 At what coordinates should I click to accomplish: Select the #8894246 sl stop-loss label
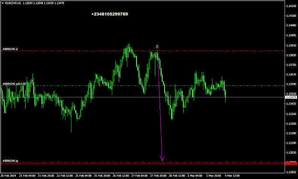(x=10, y=49)
